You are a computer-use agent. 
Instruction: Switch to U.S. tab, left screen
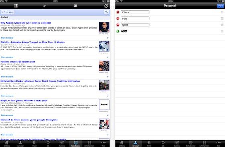48,143
